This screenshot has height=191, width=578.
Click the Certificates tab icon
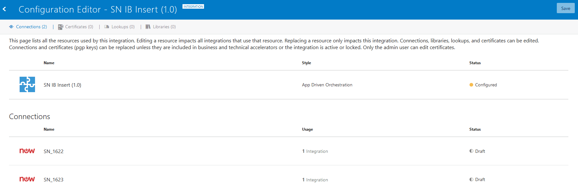(60, 27)
